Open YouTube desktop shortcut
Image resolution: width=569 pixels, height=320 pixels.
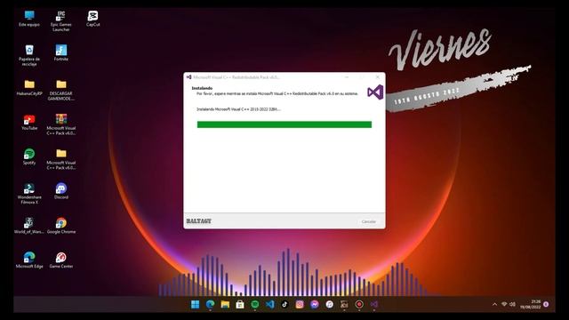[x=29, y=123]
